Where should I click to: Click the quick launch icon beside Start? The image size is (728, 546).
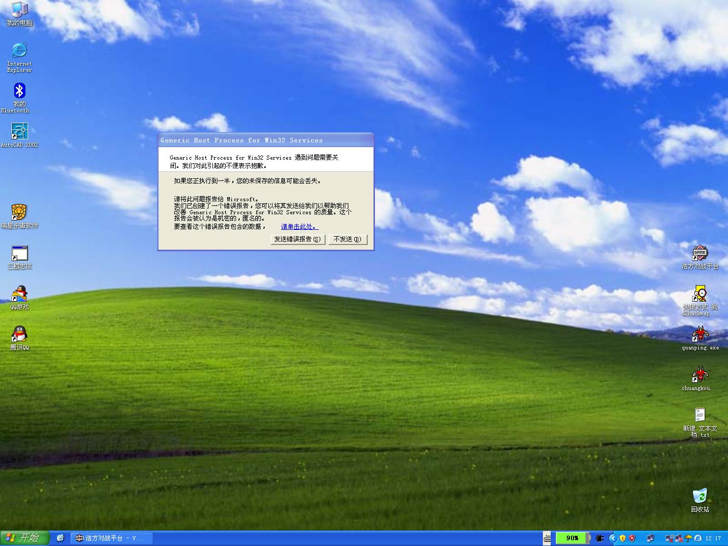pos(60,538)
